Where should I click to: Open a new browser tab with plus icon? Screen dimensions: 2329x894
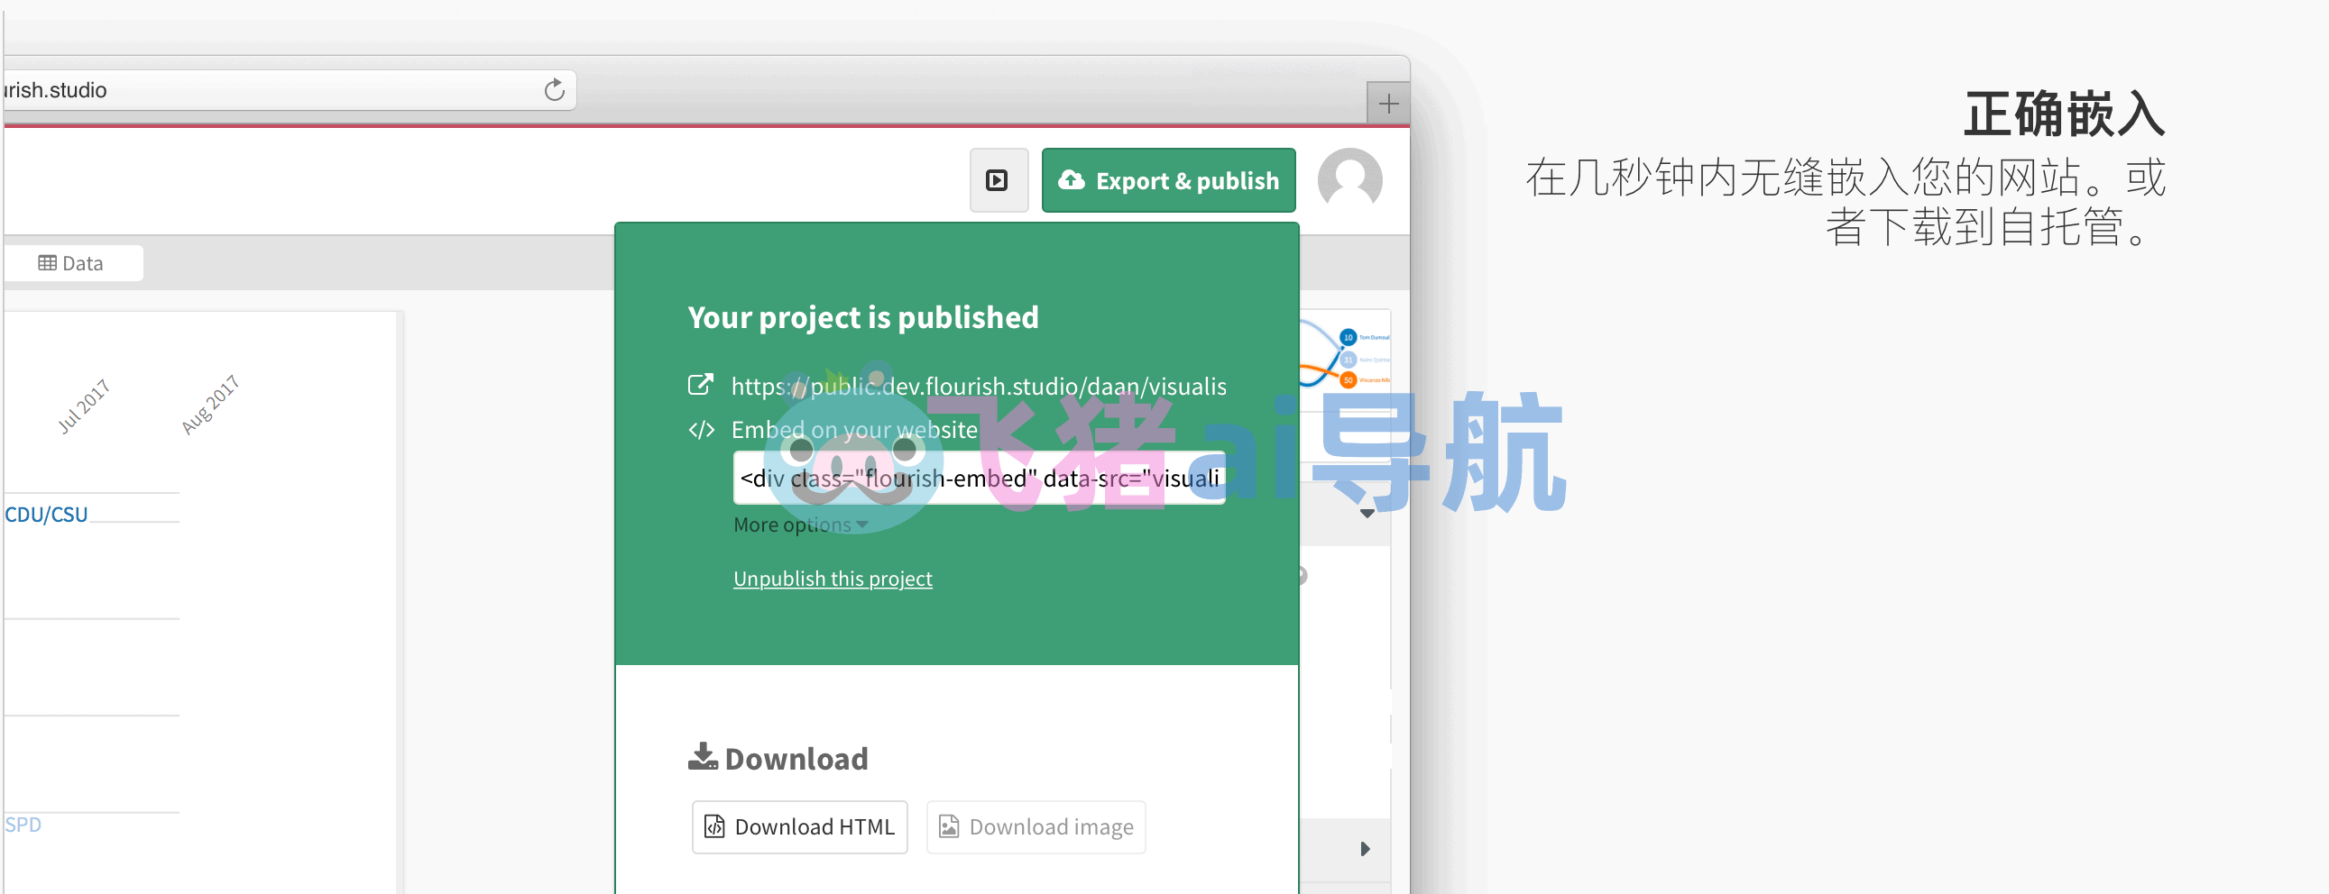pos(1388,104)
